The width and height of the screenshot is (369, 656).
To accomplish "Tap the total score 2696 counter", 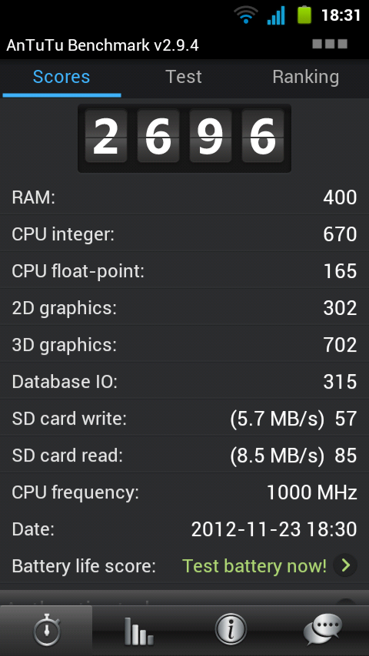I will pos(184,138).
